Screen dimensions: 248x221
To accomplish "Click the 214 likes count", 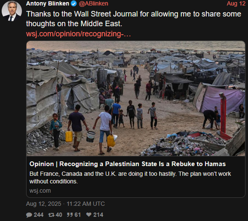I will coord(98,215).
